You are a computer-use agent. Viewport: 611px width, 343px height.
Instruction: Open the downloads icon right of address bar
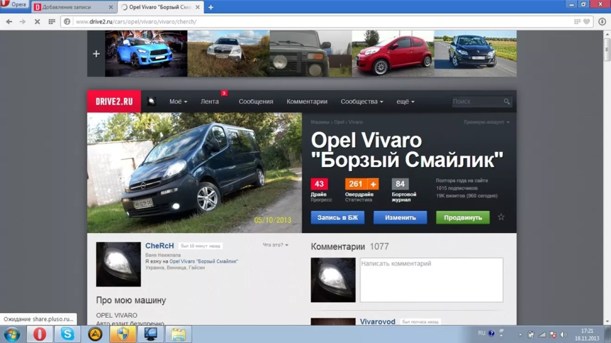pyautogui.click(x=602, y=22)
